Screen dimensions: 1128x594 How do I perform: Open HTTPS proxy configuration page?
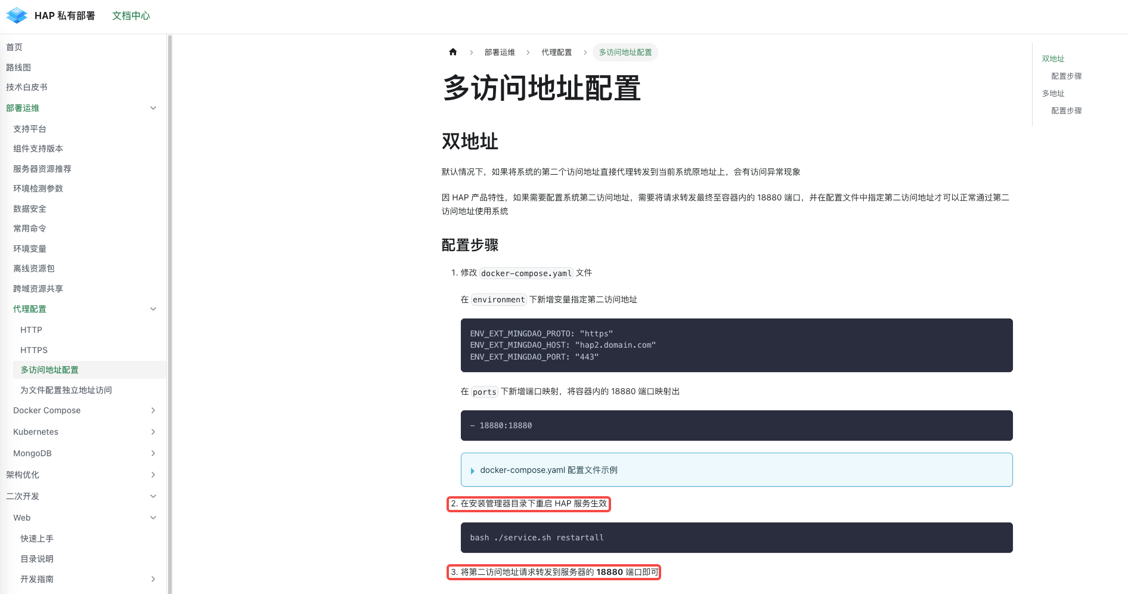pyautogui.click(x=34, y=350)
